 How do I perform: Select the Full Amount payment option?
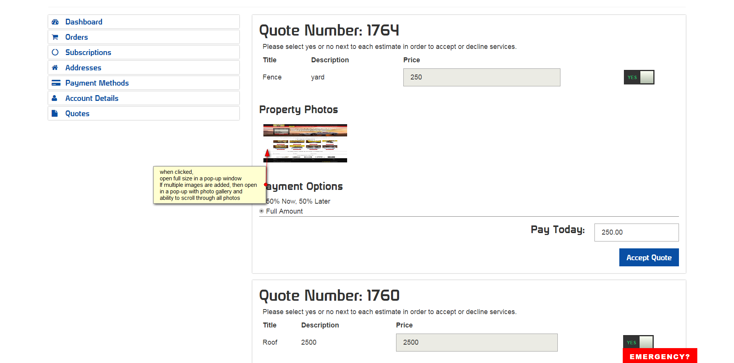coord(261,211)
